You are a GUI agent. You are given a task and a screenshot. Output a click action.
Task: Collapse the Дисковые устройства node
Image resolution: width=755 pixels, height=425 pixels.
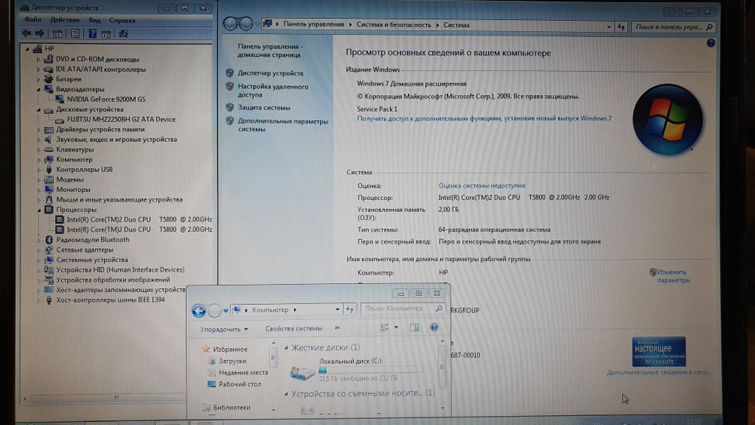point(39,109)
